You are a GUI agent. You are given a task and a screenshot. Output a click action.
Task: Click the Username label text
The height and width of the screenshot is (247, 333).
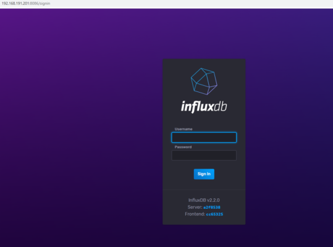tap(183, 129)
